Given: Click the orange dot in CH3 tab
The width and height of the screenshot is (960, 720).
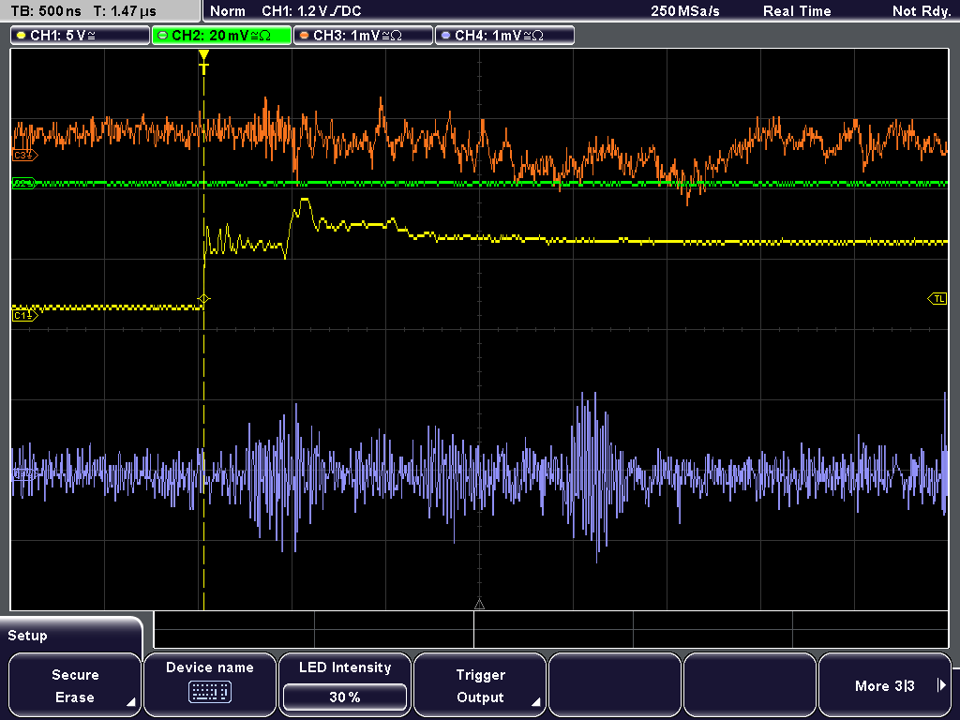Looking at the screenshot, I should click(x=305, y=36).
